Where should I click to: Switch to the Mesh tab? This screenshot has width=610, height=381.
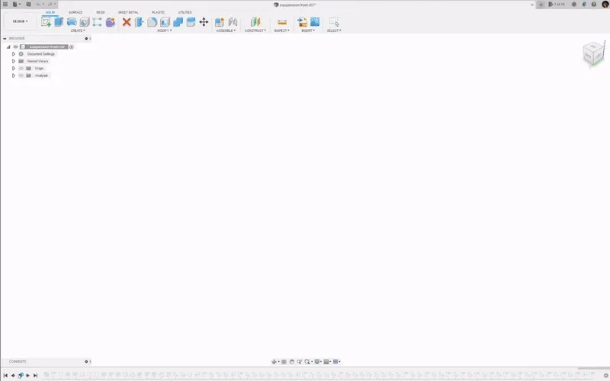click(x=101, y=12)
